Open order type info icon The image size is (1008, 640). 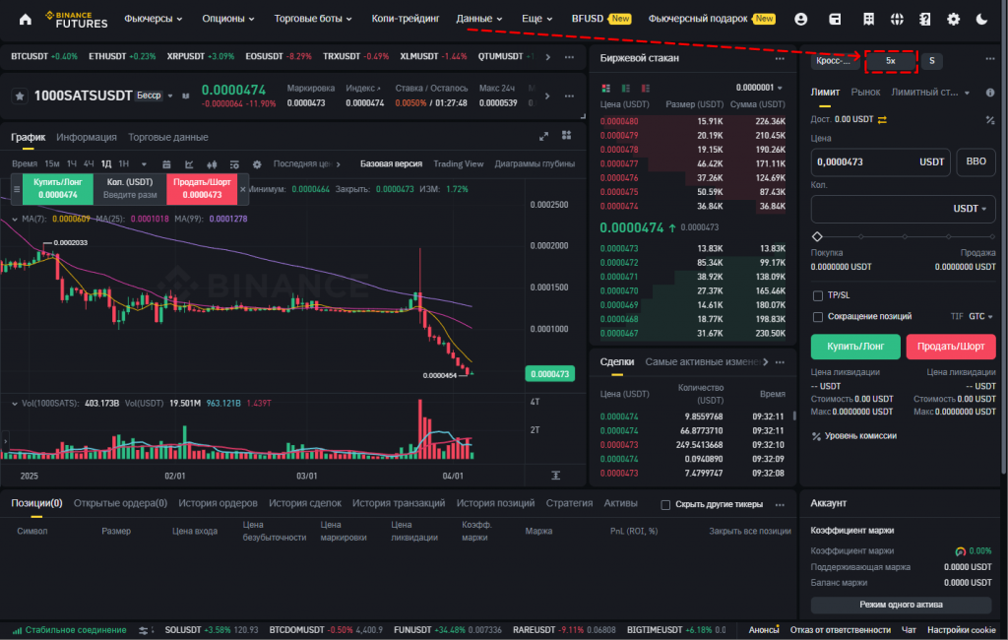[990, 93]
